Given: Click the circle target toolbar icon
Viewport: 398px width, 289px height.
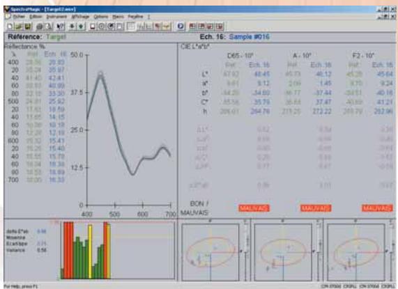Looking at the screenshot, I should tap(101, 26).
